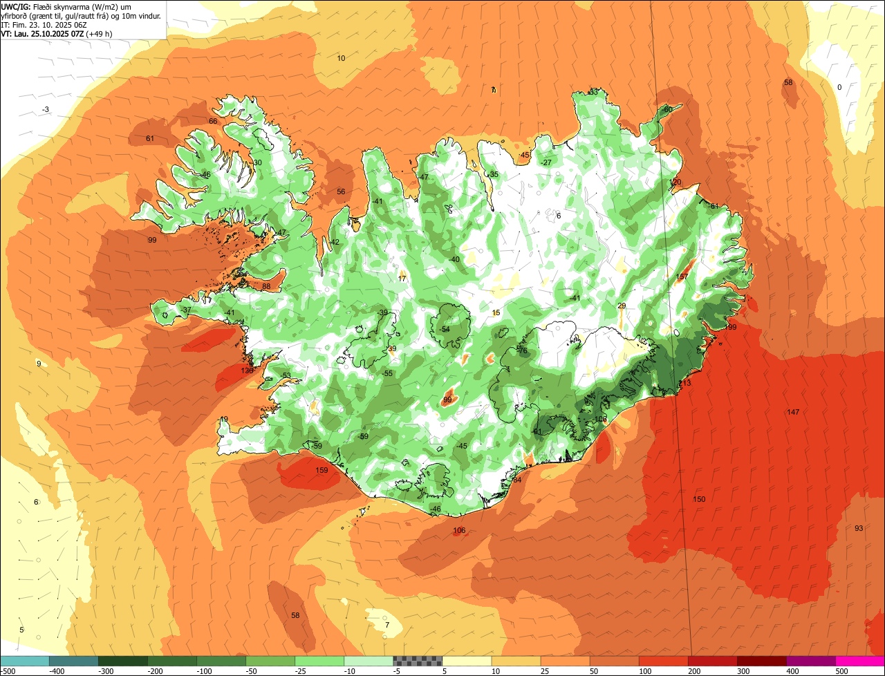Select the value 136 in the red patch
The width and height of the screenshot is (885, 676).
pyautogui.click(x=247, y=370)
